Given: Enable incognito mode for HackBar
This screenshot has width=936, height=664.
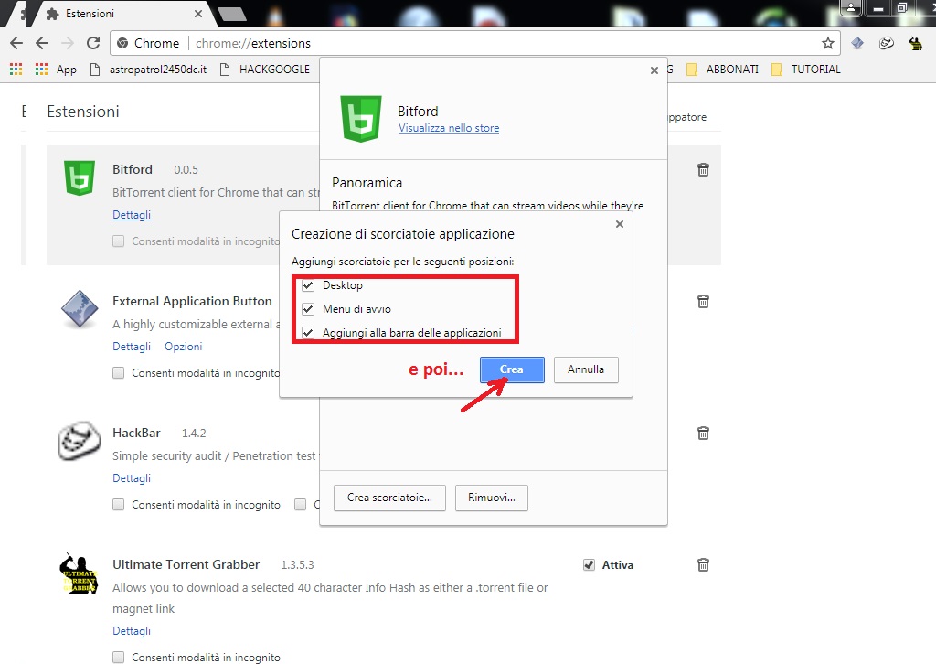Looking at the screenshot, I should pyautogui.click(x=118, y=505).
